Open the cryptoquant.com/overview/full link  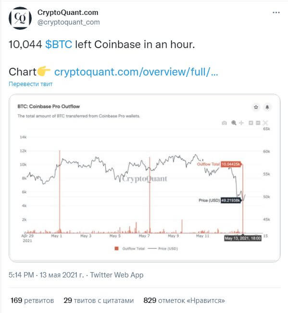click(136, 72)
